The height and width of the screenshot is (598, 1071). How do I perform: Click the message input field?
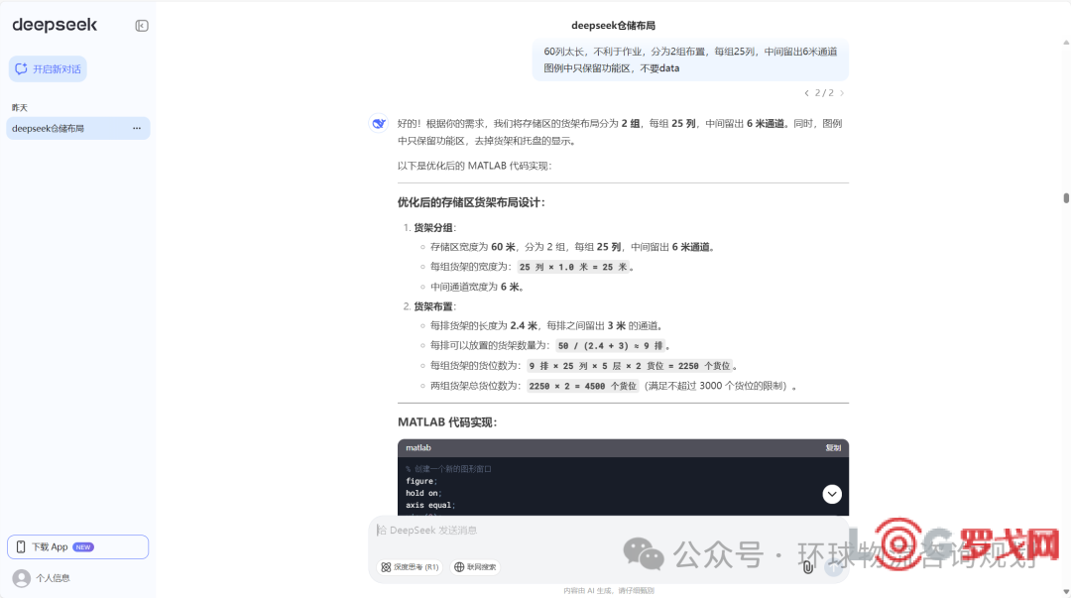pyautogui.click(x=595, y=531)
